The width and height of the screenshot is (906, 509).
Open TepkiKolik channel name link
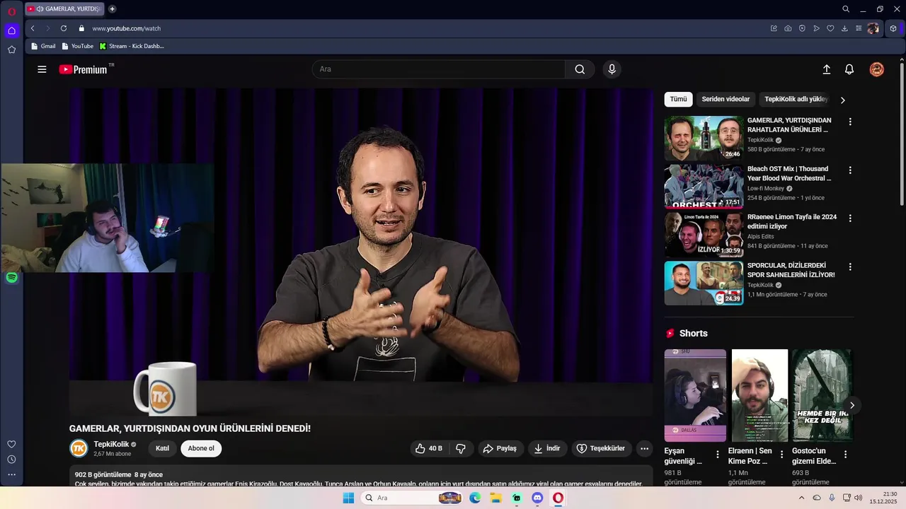tap(111, 444)
